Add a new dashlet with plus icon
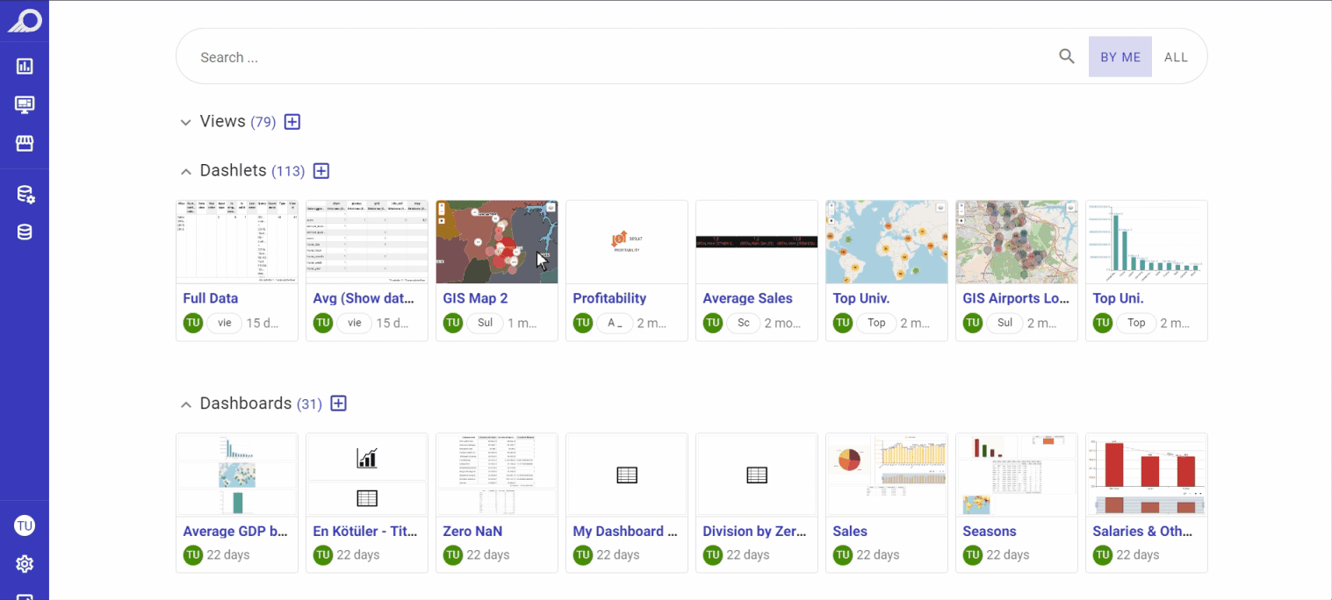Viewport: 1332px width, 600px height. [x=321, y=171]
